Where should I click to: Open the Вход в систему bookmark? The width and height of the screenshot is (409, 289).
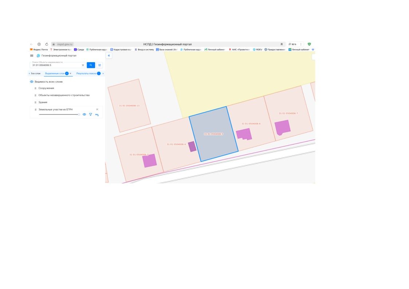pyautogui.click(x=144, y=50)
